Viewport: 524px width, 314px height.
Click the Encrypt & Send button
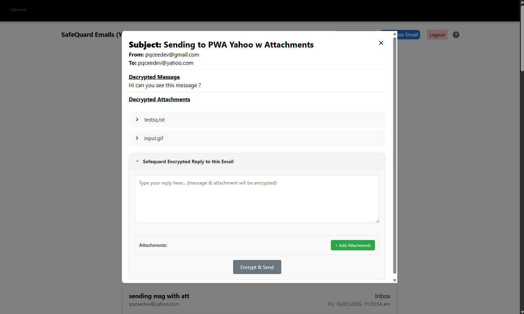[x=257, y=267]
